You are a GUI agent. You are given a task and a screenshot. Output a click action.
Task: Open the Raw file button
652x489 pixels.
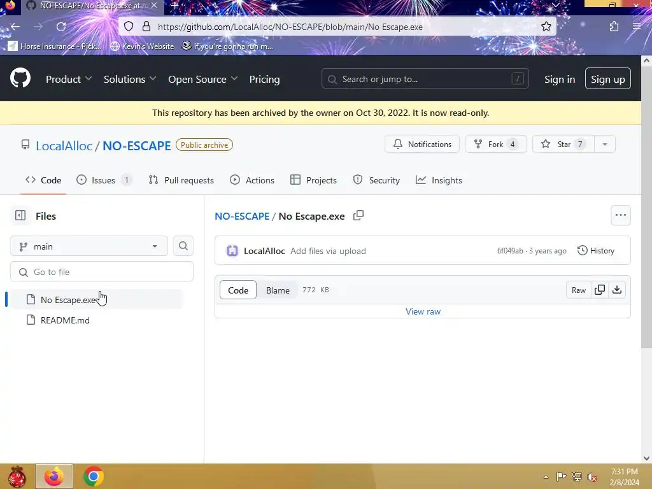tap(578, 290)
